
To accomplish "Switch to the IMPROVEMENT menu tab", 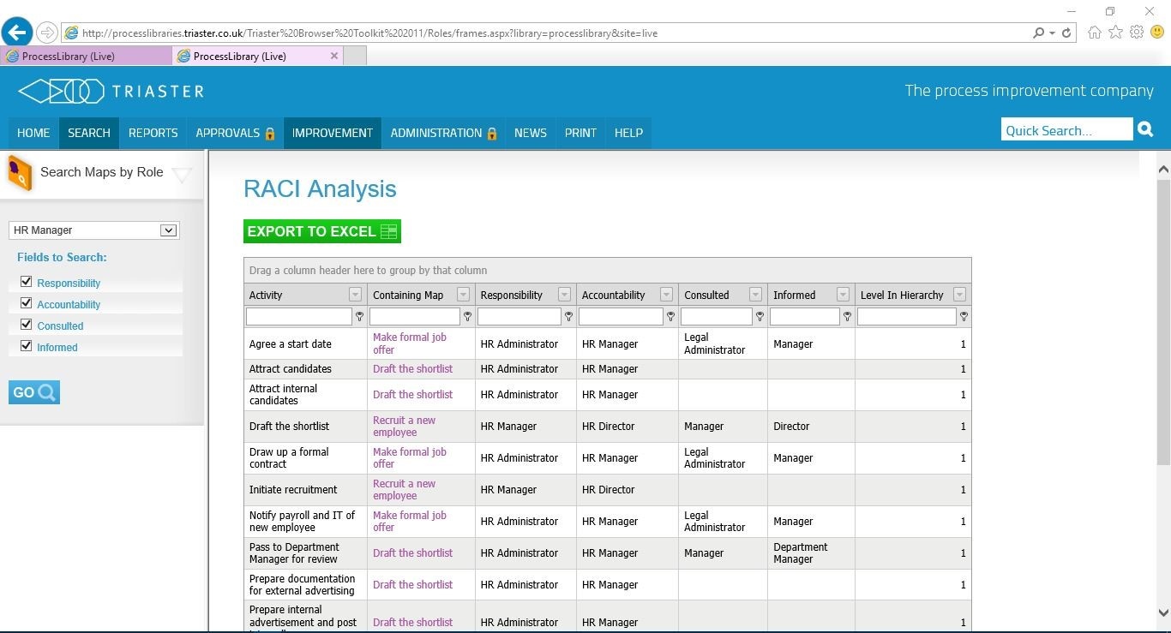I will pyautogui.click(x=332, y=133).
